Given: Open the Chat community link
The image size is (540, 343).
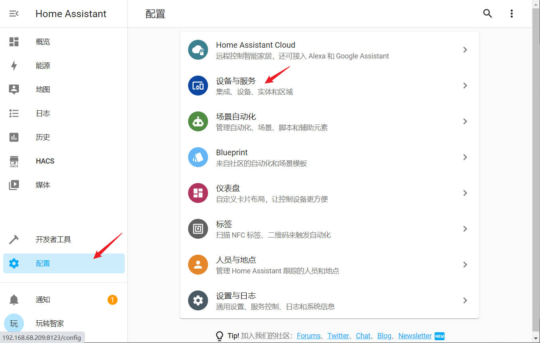Looking at the screenshot, I should [x=363, y=336].
